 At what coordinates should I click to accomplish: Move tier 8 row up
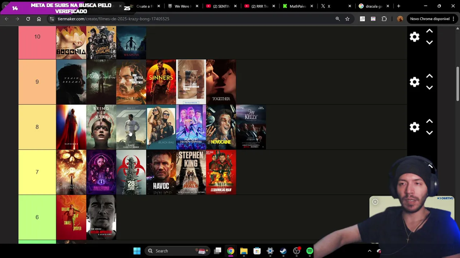(x=429, y=121)
